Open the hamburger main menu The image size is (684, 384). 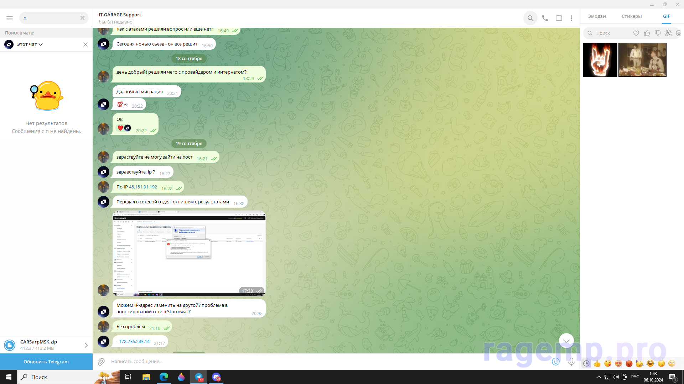point(10,18)
